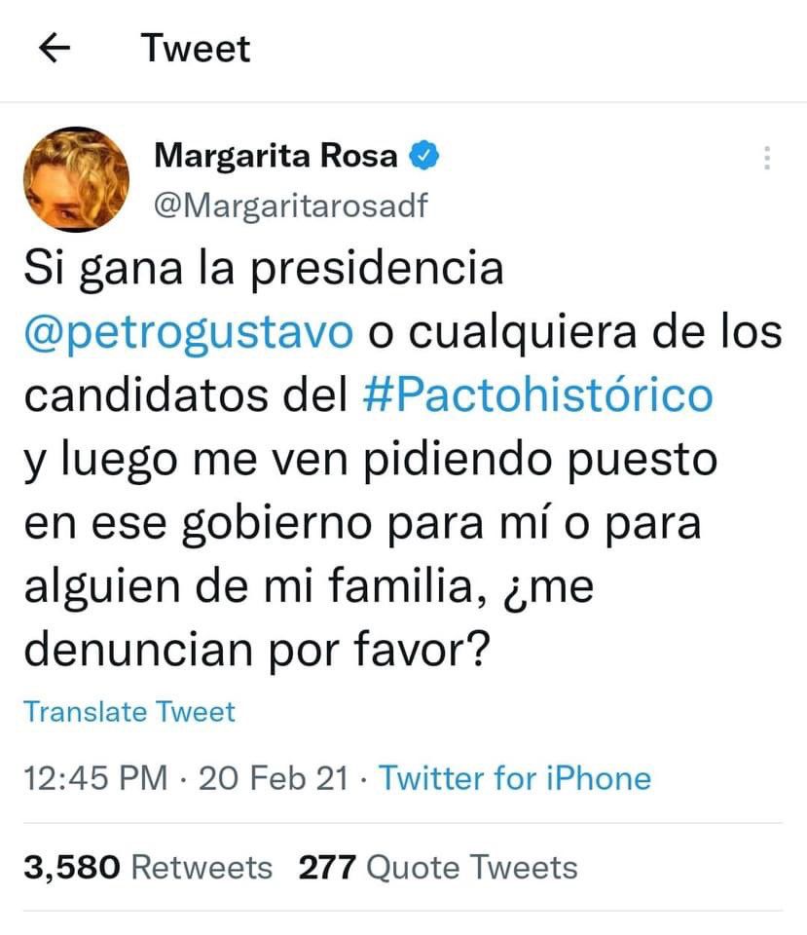807x935 pixels.
Task: Open the @petrogustavo mention
Action: (188, 332)
